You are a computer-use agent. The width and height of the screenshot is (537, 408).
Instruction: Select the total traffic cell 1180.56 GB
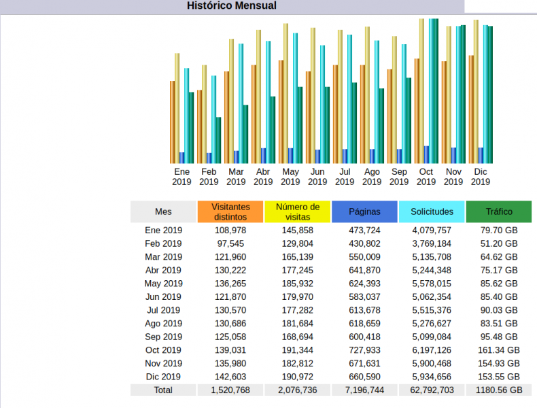point(499,390)
